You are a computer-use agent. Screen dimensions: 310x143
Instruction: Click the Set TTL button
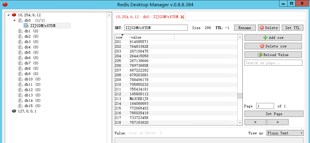pos(293,28)
